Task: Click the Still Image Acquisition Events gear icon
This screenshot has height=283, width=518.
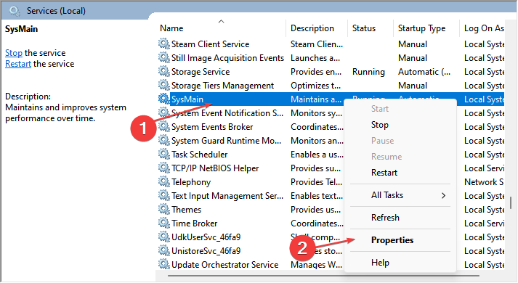Action: coord(164,57)
